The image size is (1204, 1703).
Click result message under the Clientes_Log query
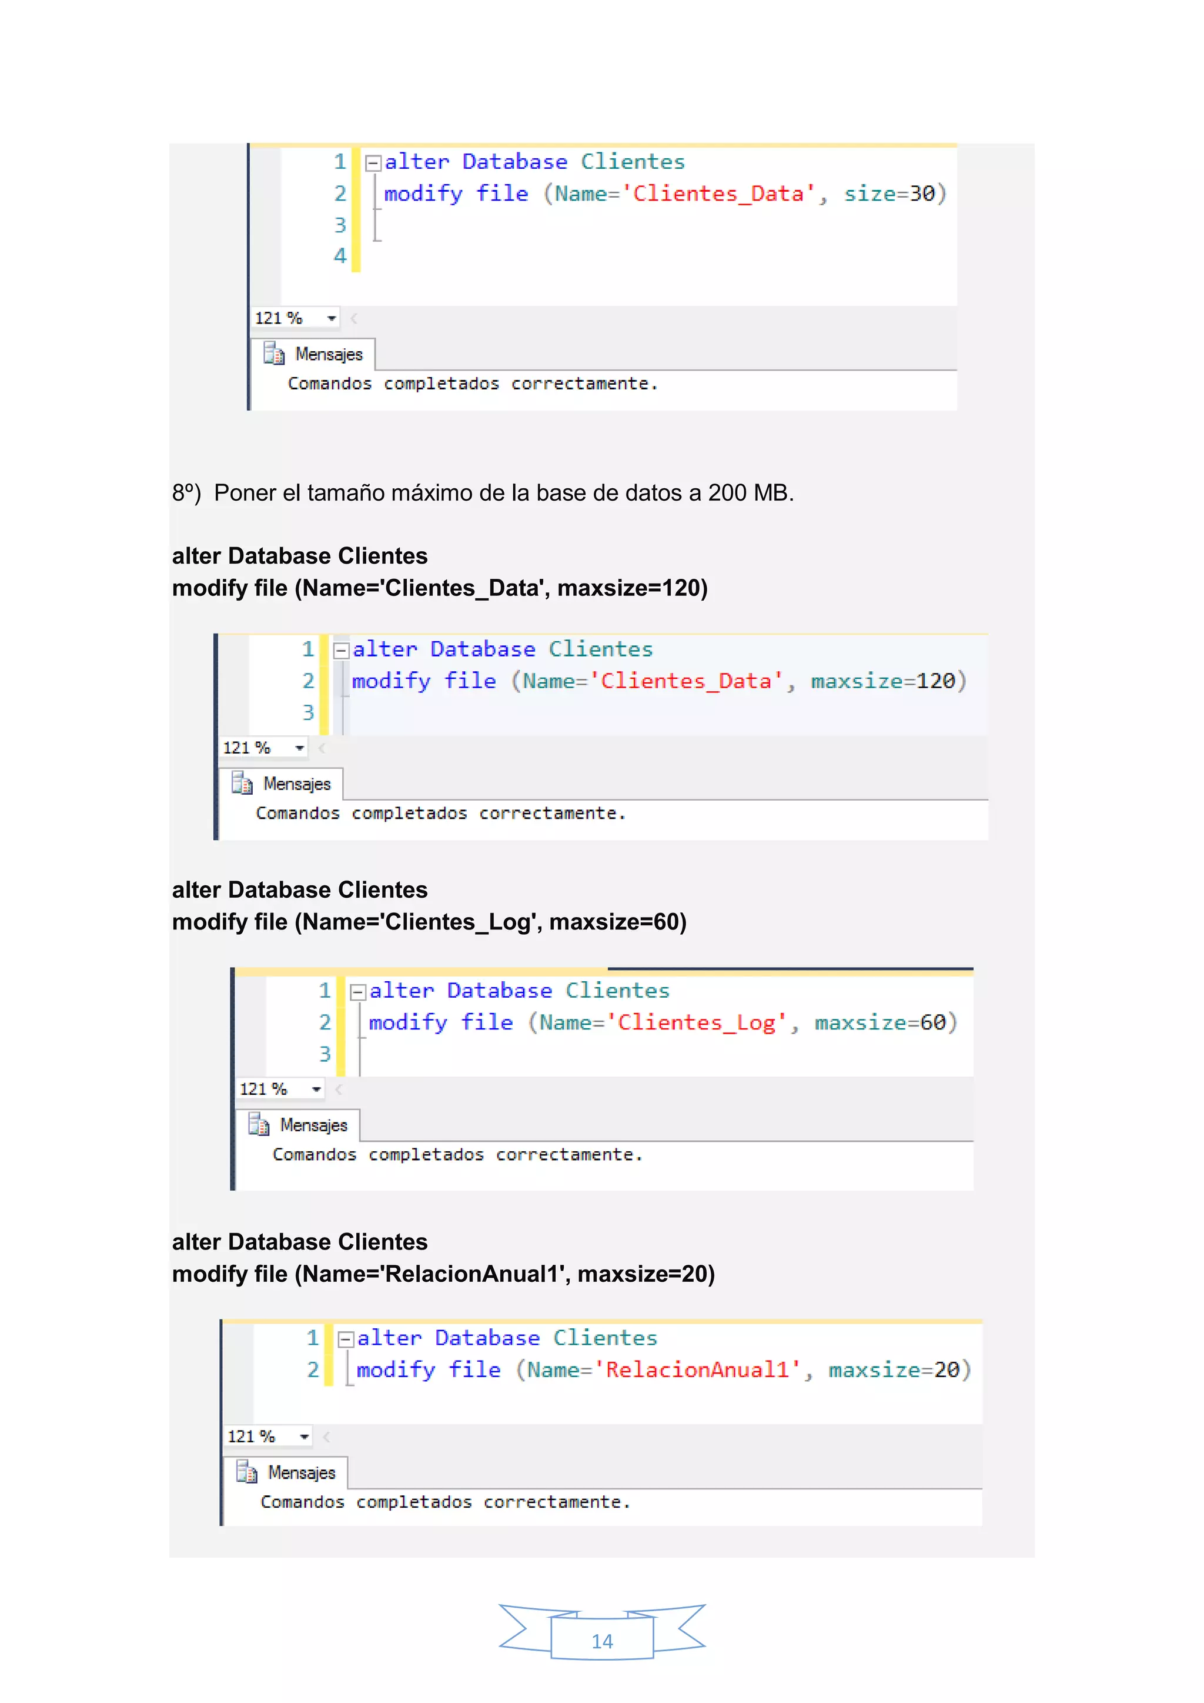click(x=457, y=1155)
